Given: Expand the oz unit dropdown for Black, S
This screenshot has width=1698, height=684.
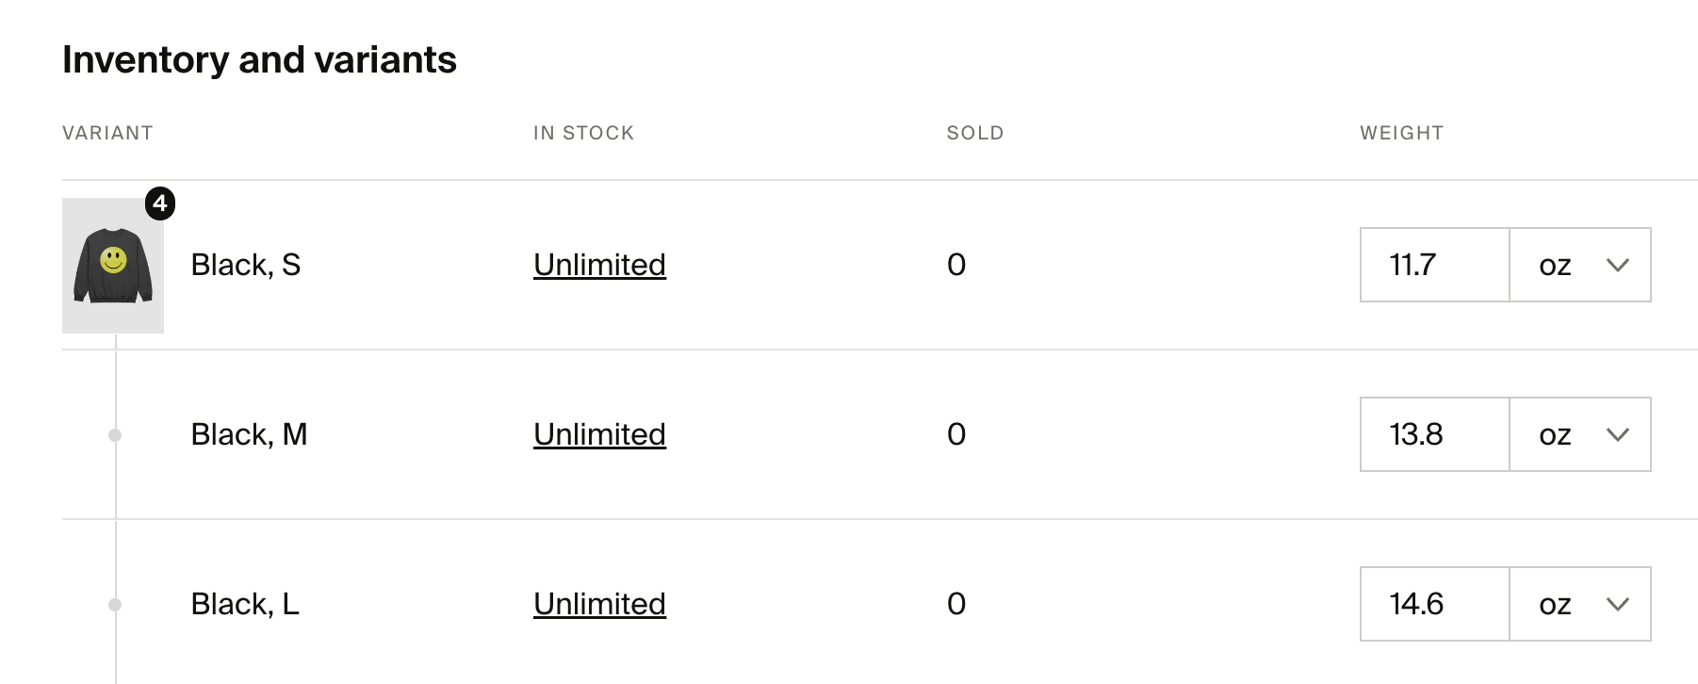Looking at the screenshot, I should (x=1580, y=265).
